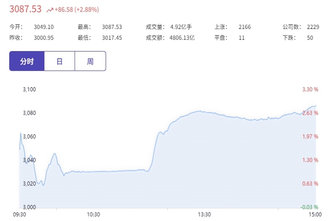The image size is (332, 221).
Task: Click the 今开 opening value 3049.10
Action: tap(44, 27)
